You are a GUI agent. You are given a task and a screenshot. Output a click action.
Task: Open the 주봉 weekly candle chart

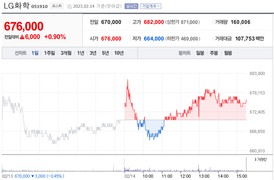tap(214, 53)
